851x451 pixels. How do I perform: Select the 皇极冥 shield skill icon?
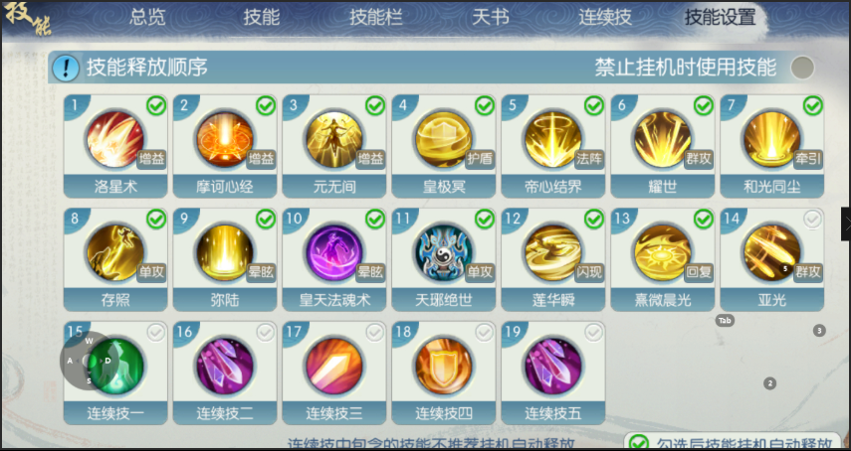click(x=443, y=139)
